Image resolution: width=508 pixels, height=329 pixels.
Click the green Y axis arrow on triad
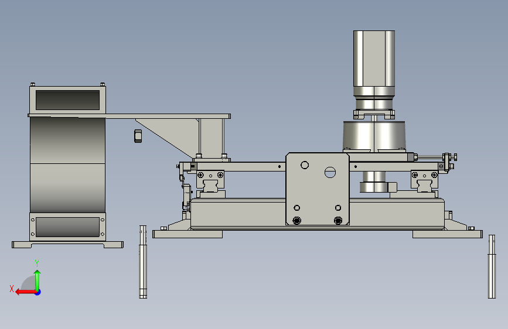pyautogui.click(x=37, y=280)
